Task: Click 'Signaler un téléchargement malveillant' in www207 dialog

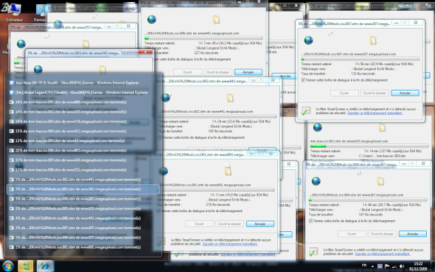Action: (375, 113)
